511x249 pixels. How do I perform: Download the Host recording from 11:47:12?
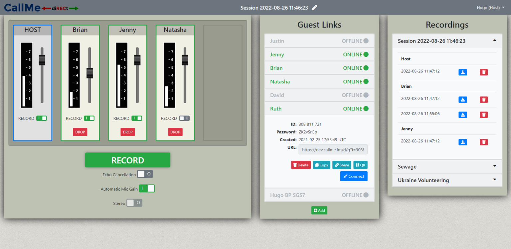462,72
